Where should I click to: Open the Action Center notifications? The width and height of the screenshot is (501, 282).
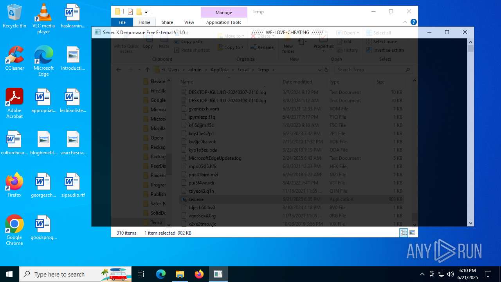click(x=488, y=274)
